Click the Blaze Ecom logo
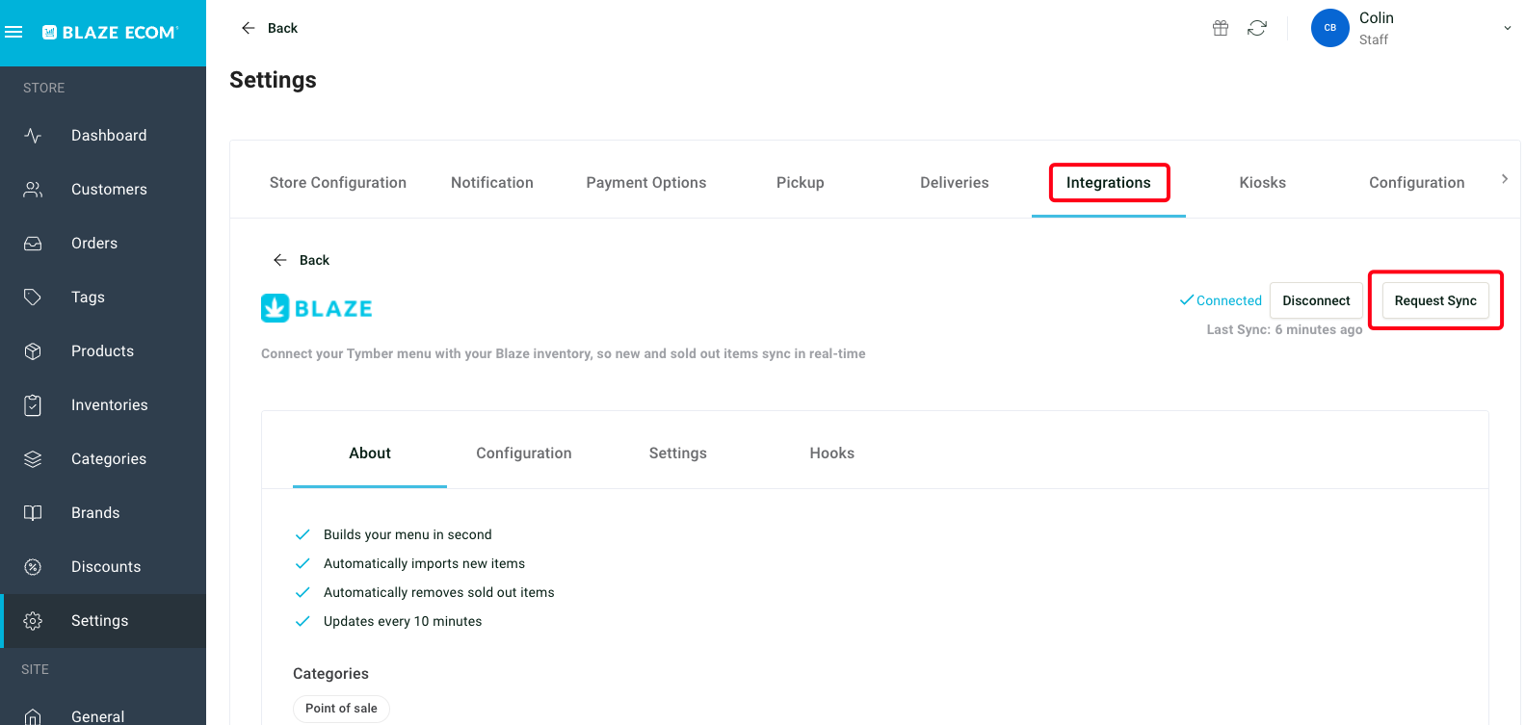Image resolution: width=1525 pixels, height=725 pixels. (x=110, y=32)
